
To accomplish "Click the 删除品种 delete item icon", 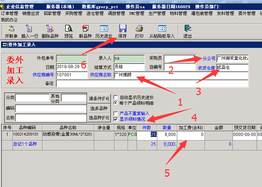I will point(50,29).
